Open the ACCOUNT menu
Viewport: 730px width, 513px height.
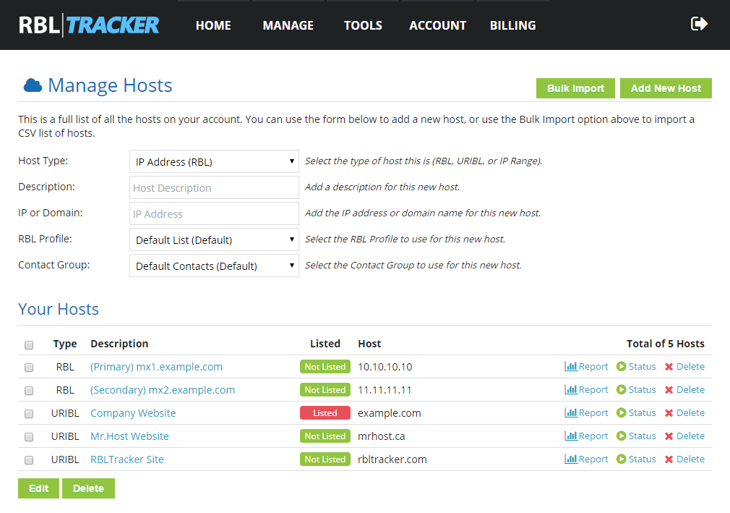point(437,25)
